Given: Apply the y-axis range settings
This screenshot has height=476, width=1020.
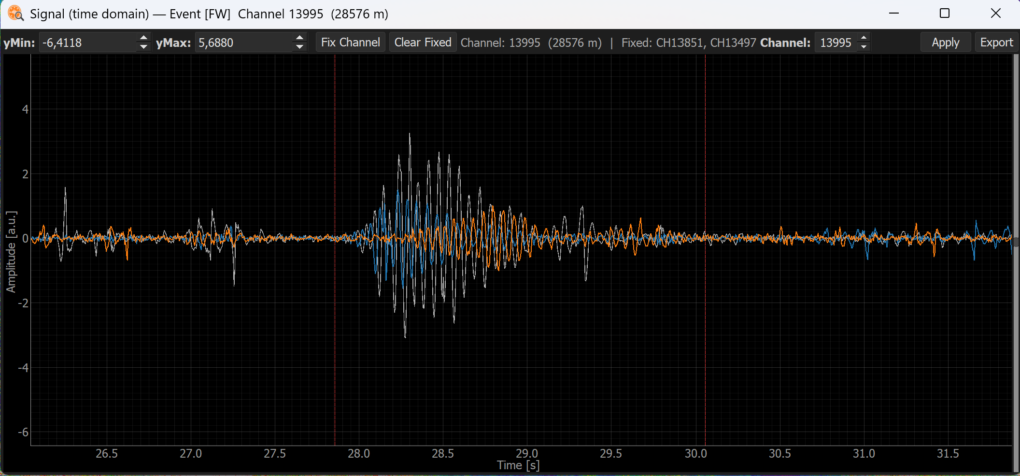Looking at the screenshot, I should 946,43.
